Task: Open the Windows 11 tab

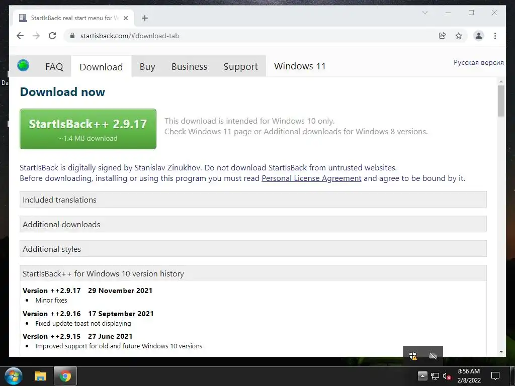Action: (300, 66)
